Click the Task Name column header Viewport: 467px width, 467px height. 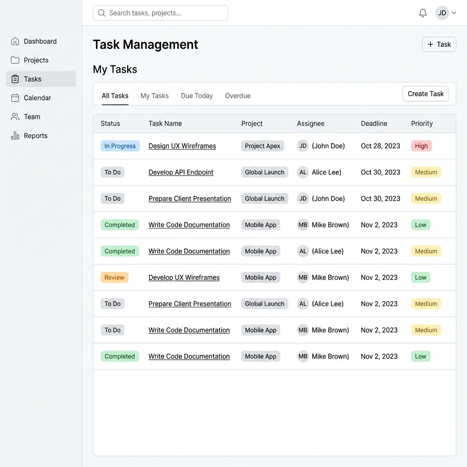coord(165,124)
